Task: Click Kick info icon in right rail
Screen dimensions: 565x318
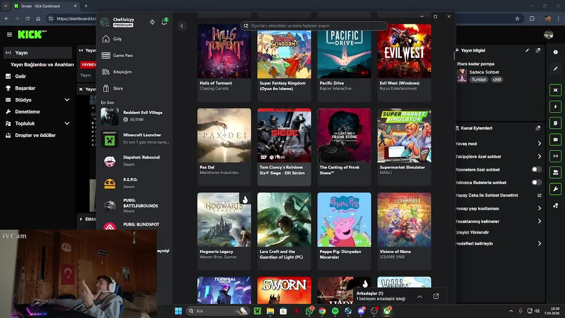Action: [555, 52]
